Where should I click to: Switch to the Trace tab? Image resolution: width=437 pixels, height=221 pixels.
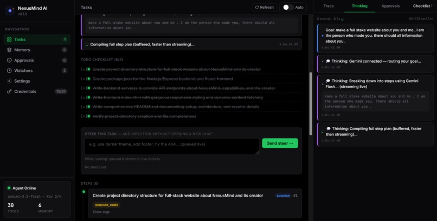coord(329,6)
